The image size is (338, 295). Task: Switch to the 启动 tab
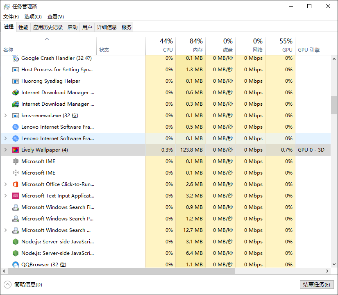click(73, 27)
